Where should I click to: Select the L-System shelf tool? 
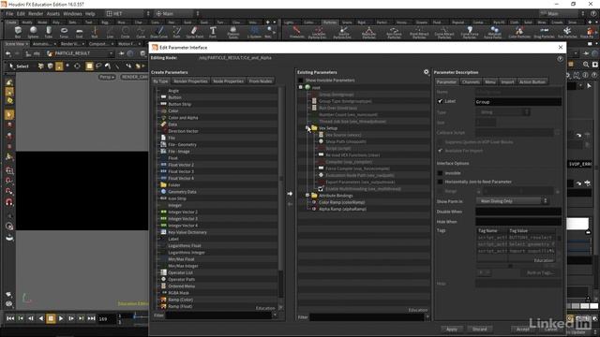254,33
